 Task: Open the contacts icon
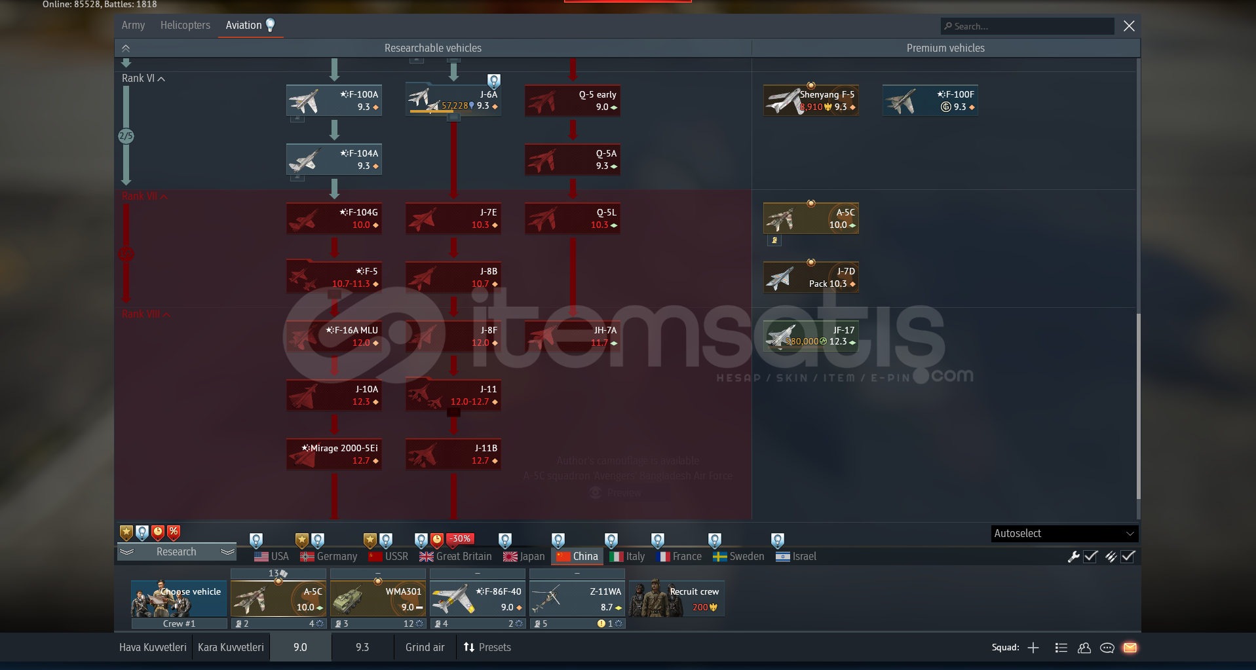click(1084, 648)
